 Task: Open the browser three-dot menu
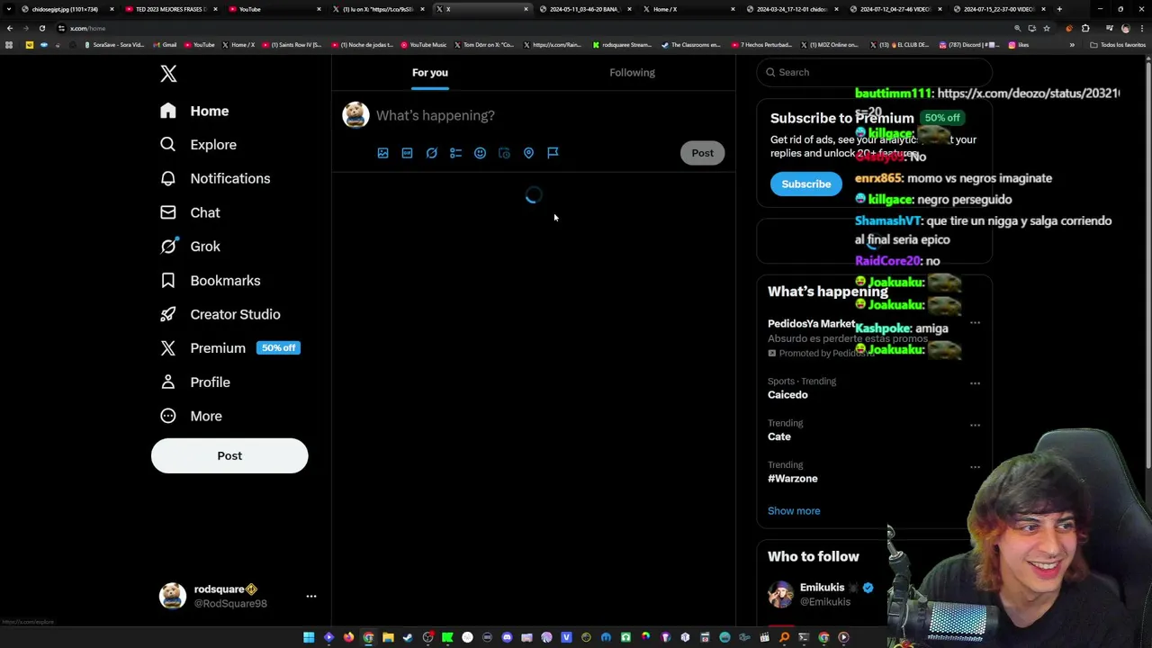[x=1142, y=28]
